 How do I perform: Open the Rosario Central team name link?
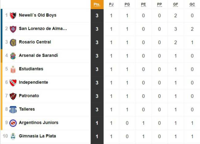click(x=35, y=42)
